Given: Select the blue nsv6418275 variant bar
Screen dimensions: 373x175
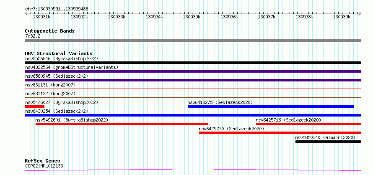Looking at the screenshot, I should tap(271, 107).
